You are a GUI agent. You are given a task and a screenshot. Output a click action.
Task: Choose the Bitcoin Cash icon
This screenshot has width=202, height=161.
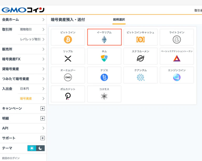click(140, 40)
